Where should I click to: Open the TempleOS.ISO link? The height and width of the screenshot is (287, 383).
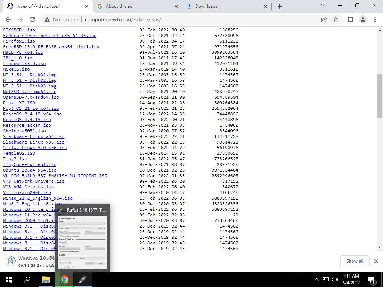click(x=19, y=153)
